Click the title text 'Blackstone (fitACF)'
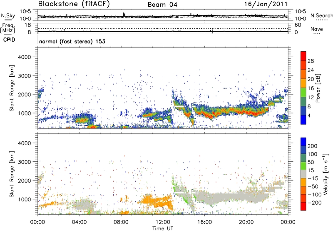 (x=74, y=4)
